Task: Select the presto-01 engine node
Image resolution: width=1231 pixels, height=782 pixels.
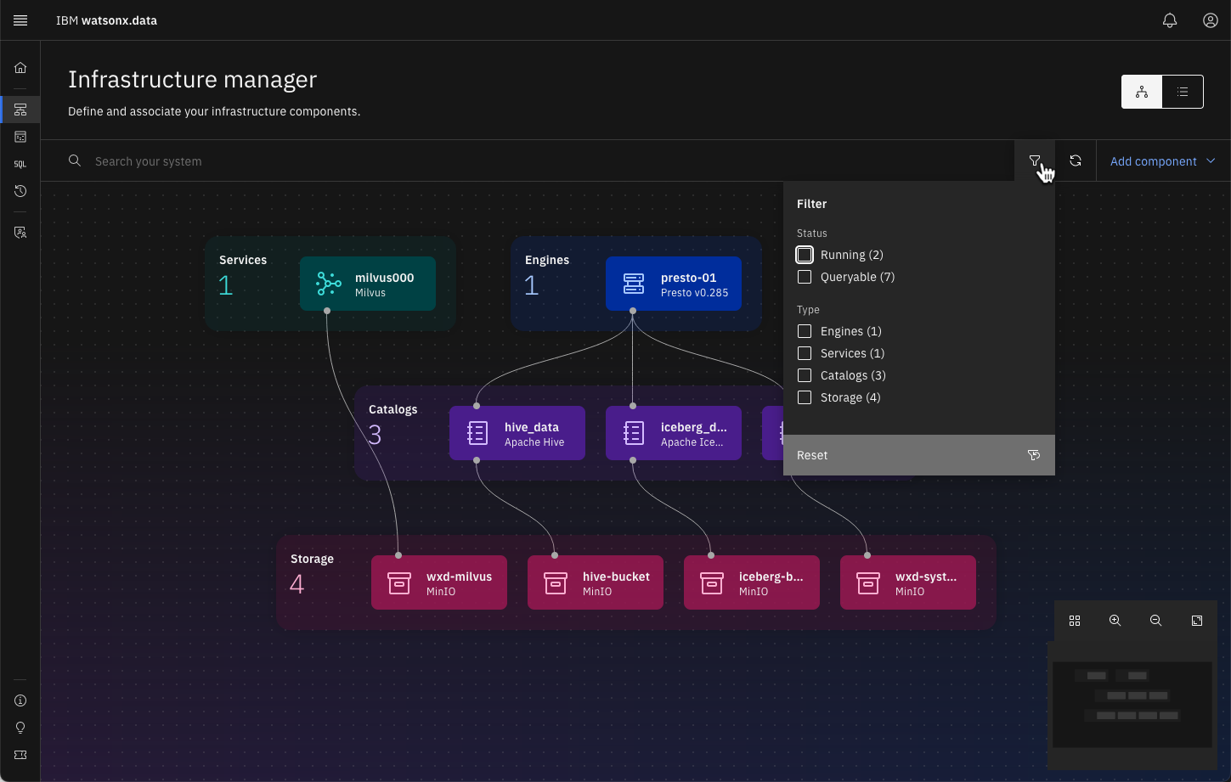Action: point(674,284)
